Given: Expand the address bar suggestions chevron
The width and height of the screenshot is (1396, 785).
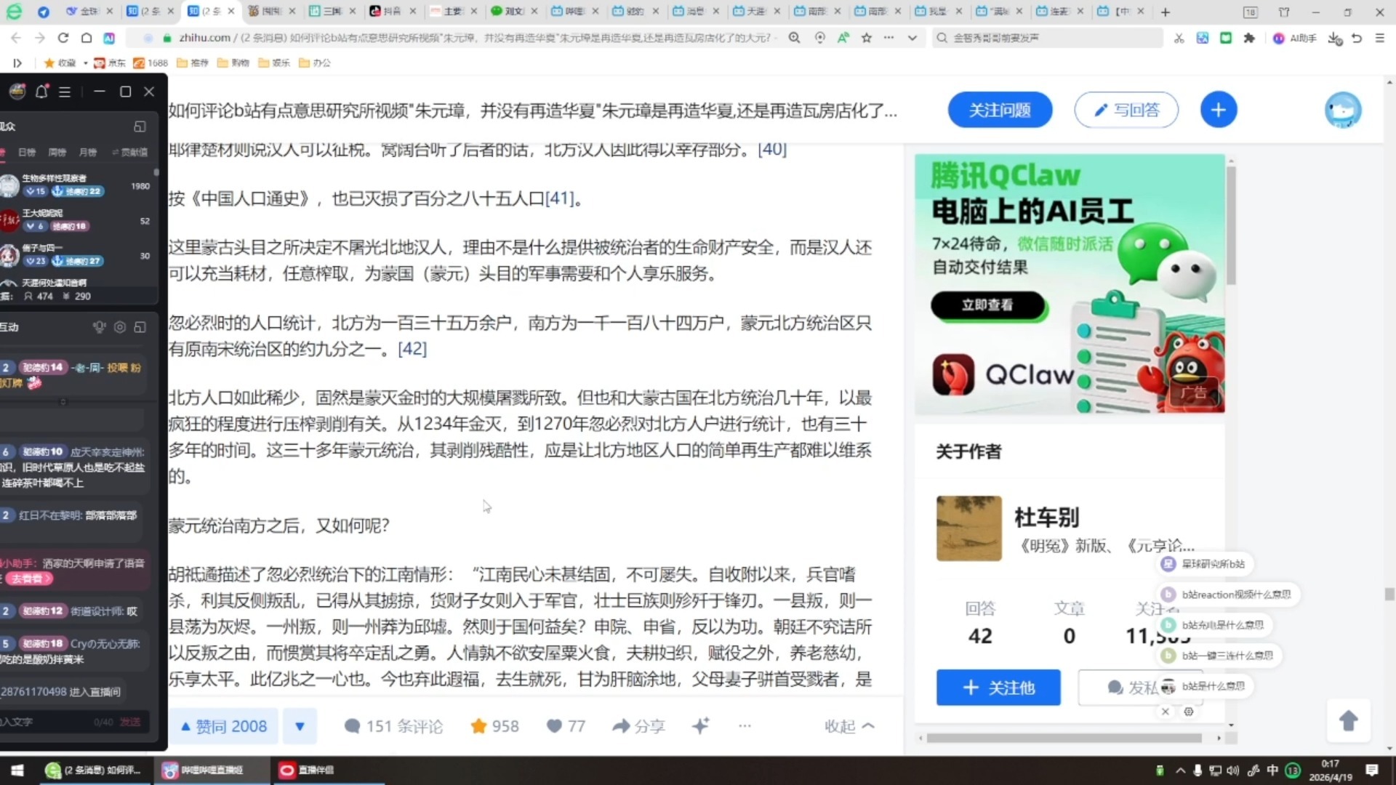Looking at the screenshot, I should (x=912, y=38).
